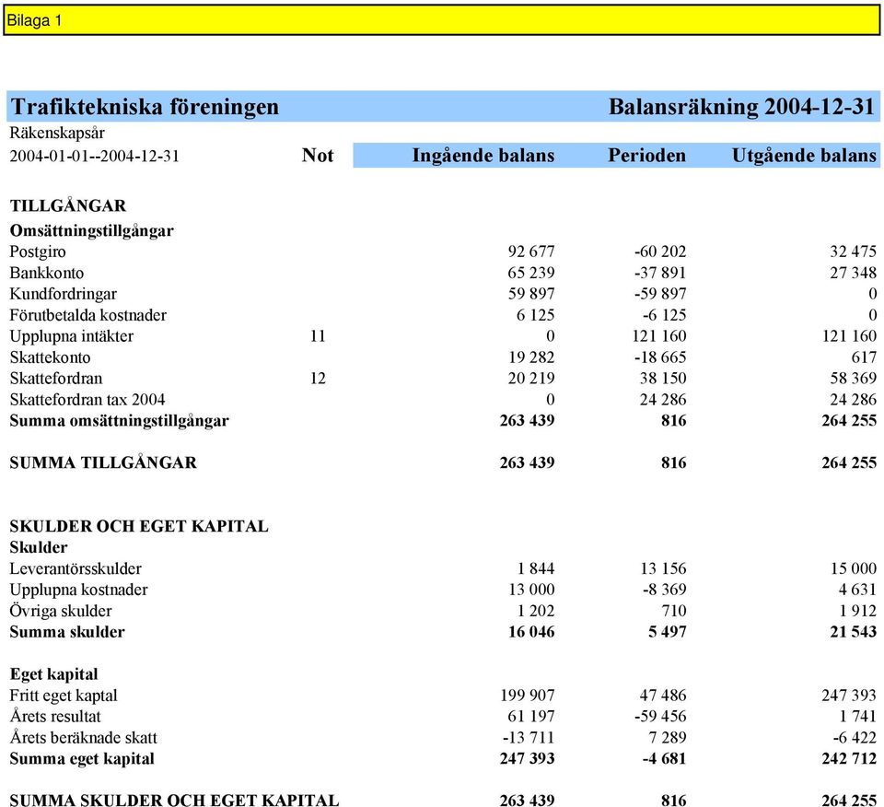Select the 'Skattekonto' row label

pyautogui.click(x=50, y=357)
